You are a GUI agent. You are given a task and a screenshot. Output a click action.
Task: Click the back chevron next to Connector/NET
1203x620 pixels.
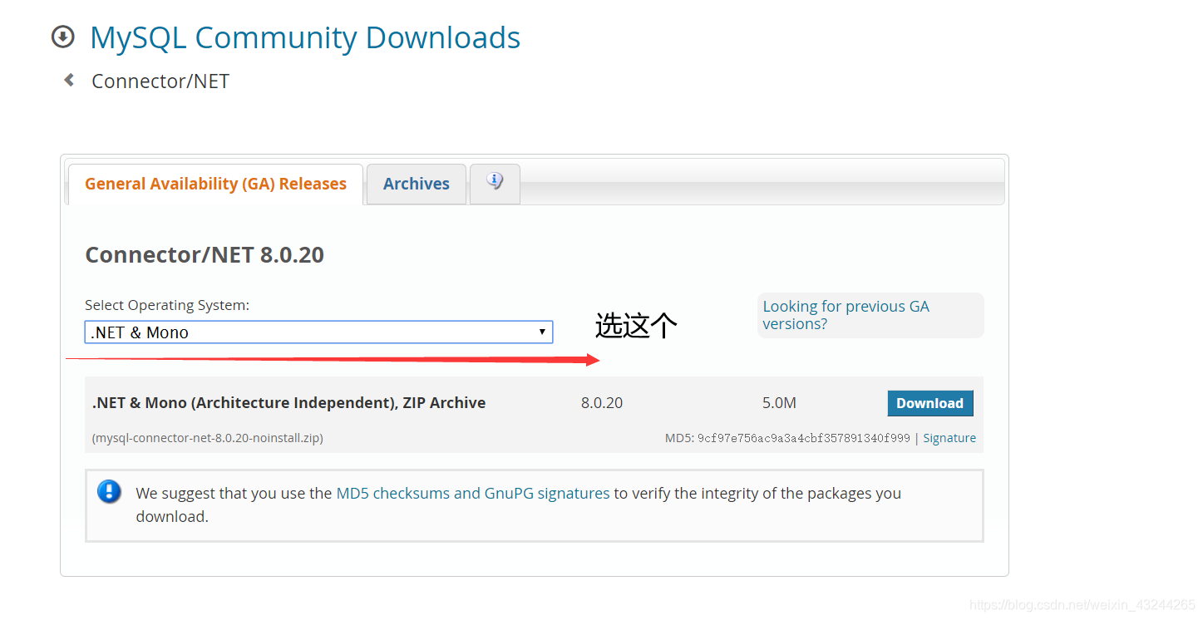coord(70,80)
